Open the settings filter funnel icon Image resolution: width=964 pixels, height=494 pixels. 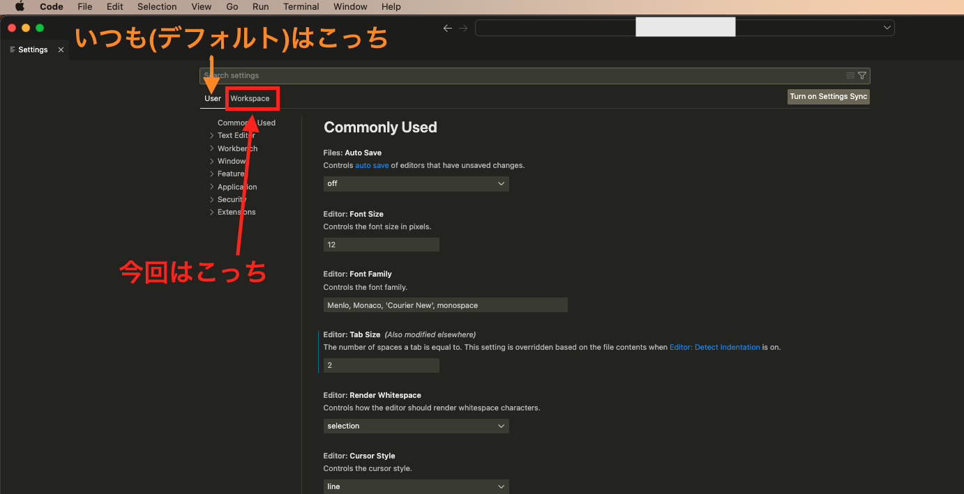point(862,75)
